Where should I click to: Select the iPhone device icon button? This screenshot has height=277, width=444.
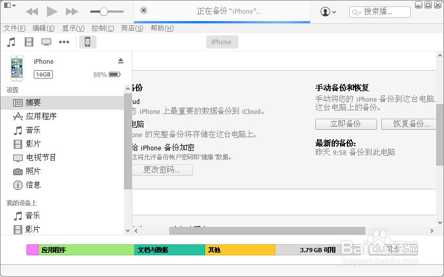pyautogui.click(x=88, y=42)
